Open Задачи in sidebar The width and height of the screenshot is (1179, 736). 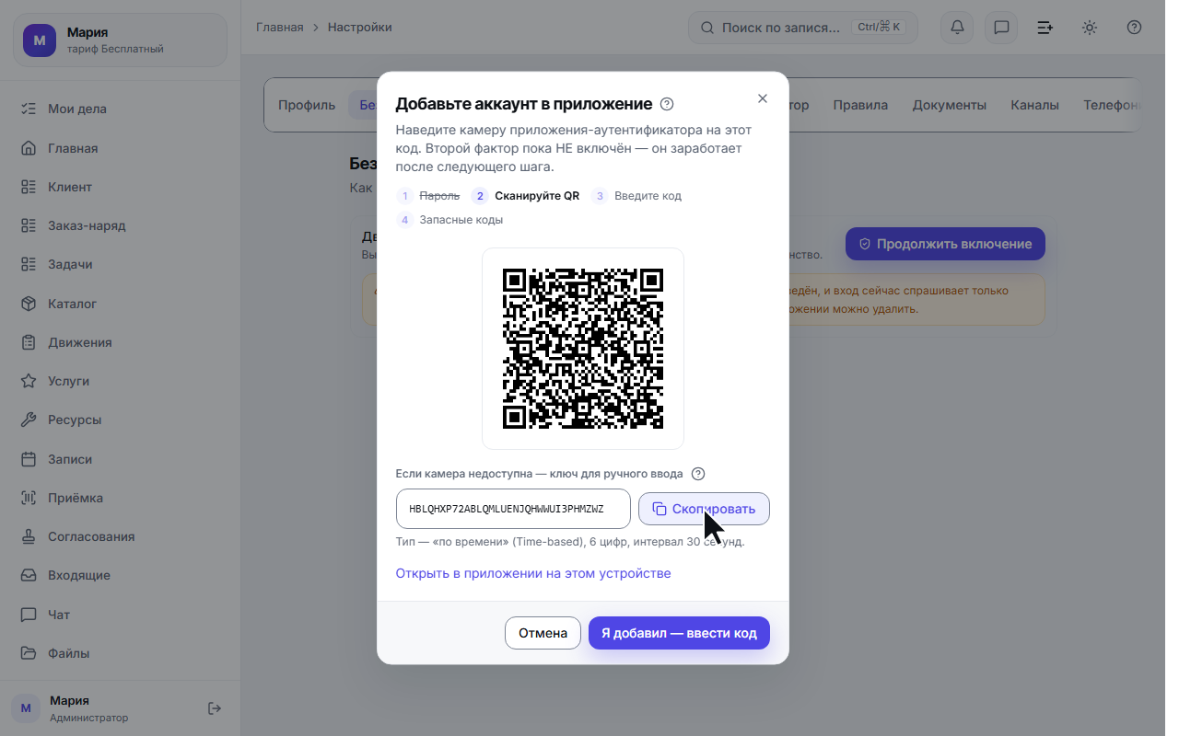(120, 264)
